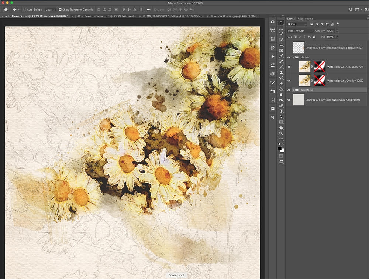The height and width of the screenshot is (279, 369).
Task: Hide the SolidPaper1 layer
Action: (x=289, y=100)
